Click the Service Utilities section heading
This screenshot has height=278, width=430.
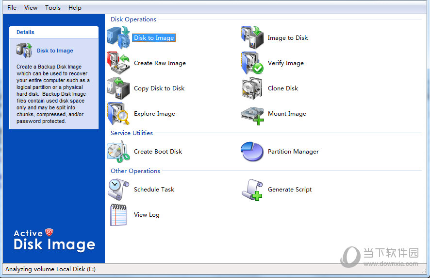(132, 133)
